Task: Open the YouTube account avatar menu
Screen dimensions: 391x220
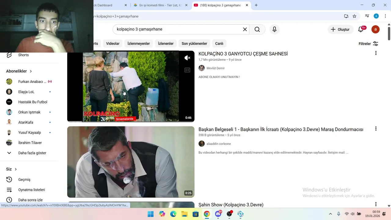Action: tap(375, 29)
